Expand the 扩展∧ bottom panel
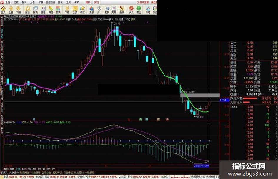 click(x=4, y=173)
